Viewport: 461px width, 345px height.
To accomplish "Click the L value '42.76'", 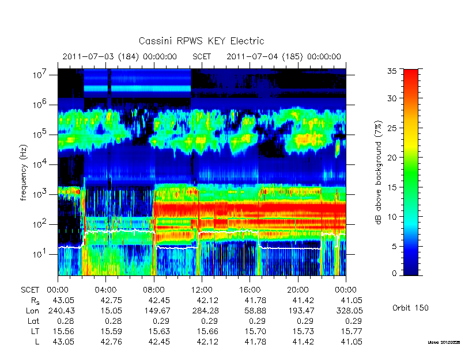I will click(x=111, y=342).
